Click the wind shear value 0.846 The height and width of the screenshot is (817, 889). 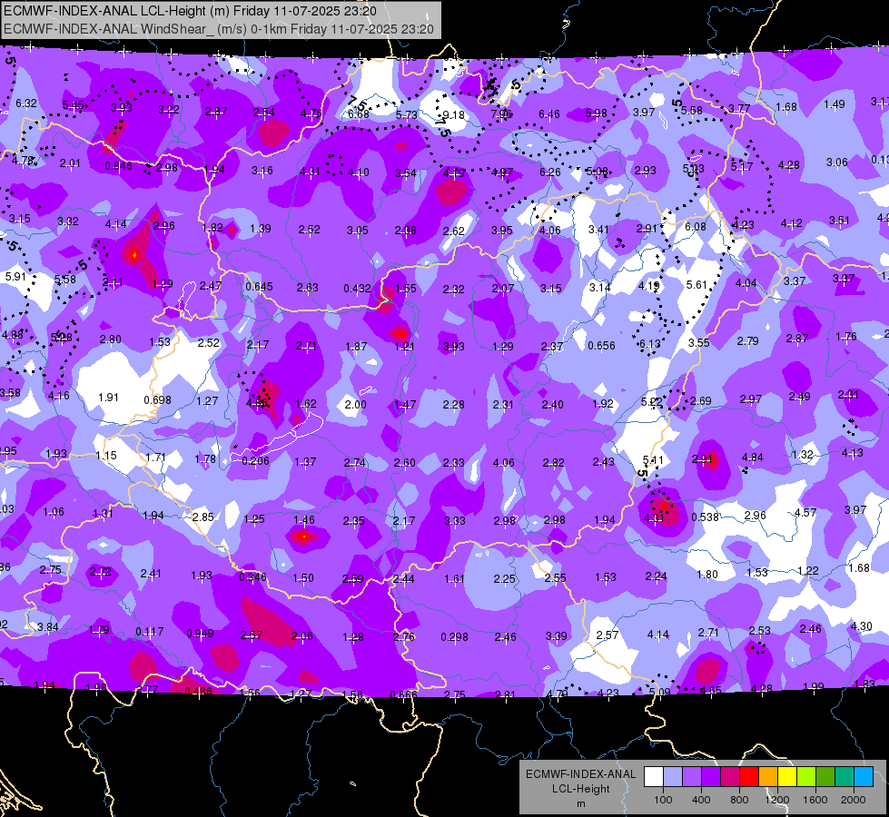tap(118, 166)
